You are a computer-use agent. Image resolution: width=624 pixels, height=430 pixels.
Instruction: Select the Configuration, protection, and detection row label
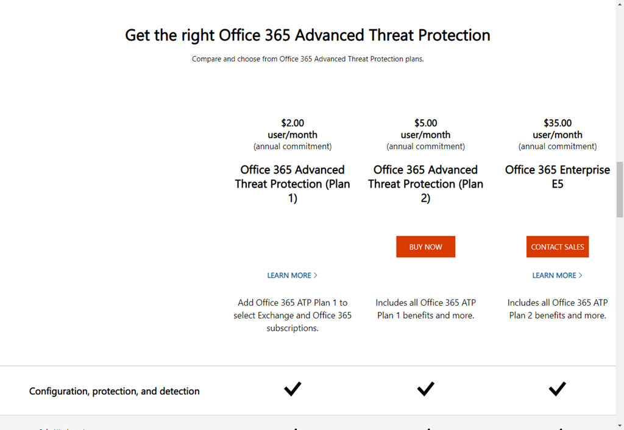coord(115,391)
